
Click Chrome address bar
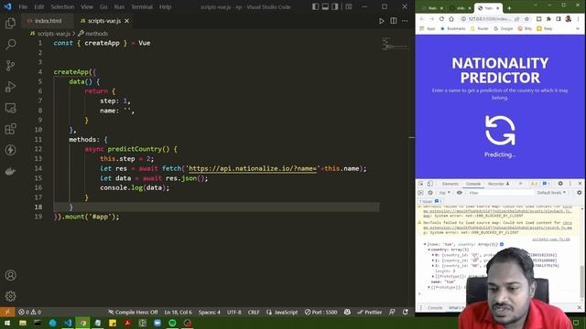tap(490, 18)
